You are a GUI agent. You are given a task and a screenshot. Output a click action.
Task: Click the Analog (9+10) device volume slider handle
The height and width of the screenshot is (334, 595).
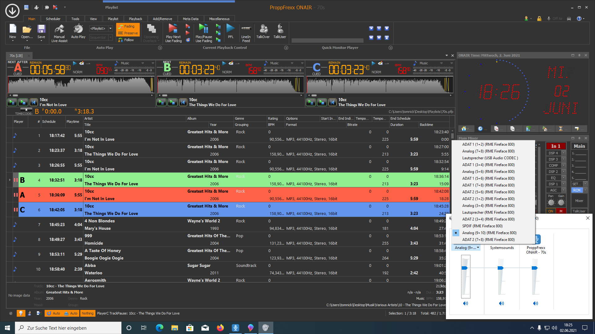click(x=465, y=268)
